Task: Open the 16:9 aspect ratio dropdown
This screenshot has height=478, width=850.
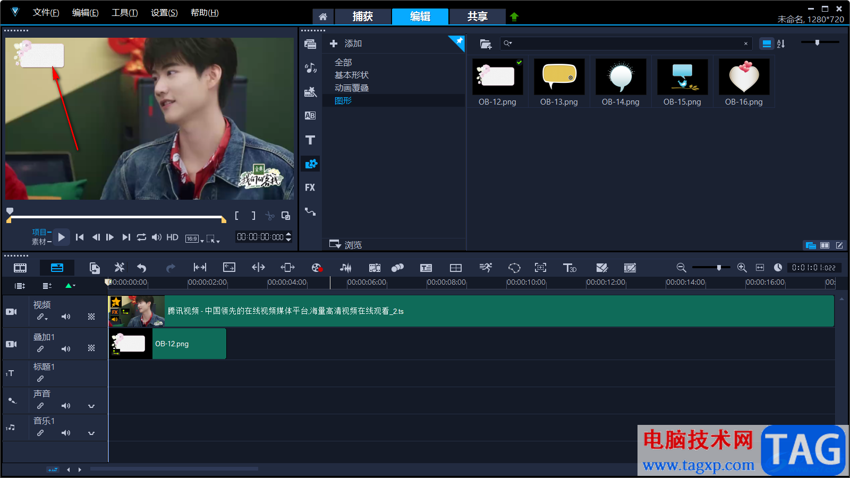Action: click(x=194, y=238)
